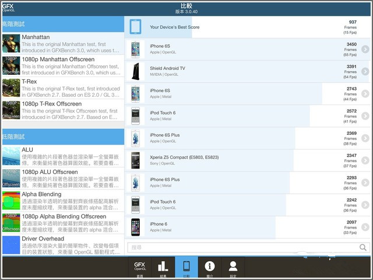Select 1080p ALU Offscreen thumbnail

coord(11,178)
